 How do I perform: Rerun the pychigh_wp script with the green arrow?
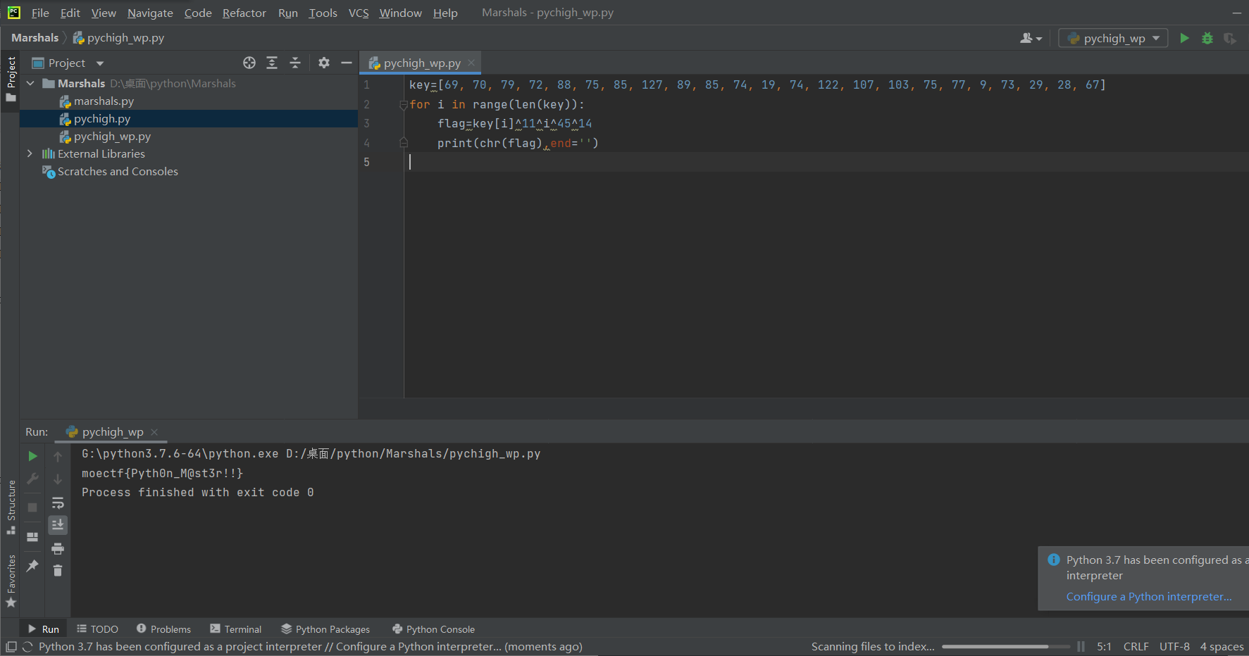point(32,455)
